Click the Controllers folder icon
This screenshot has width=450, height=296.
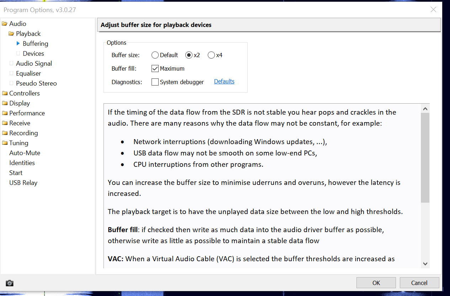[5, 93]
